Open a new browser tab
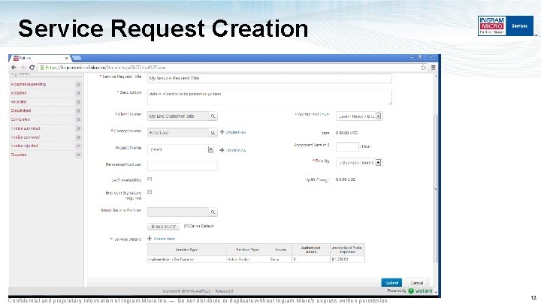The height and width of the screenshot is (304, 541). [x=77, y=58]
